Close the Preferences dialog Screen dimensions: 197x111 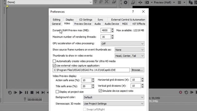point(143,12)
